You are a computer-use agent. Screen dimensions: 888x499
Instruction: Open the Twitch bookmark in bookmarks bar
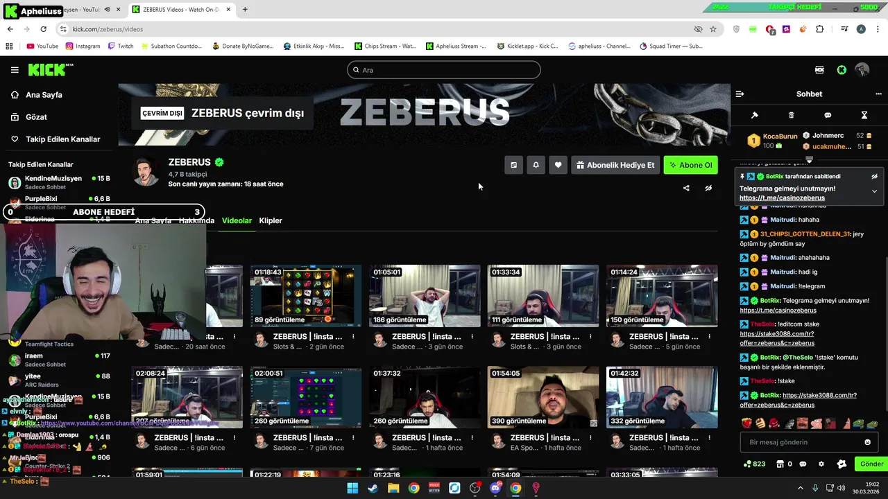coord(121,46)
